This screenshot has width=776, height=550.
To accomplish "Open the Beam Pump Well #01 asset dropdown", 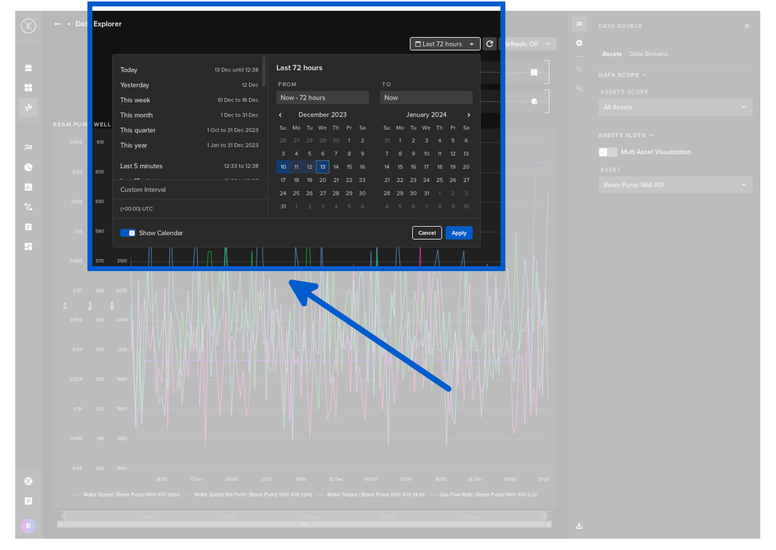I will click(675, 185).
